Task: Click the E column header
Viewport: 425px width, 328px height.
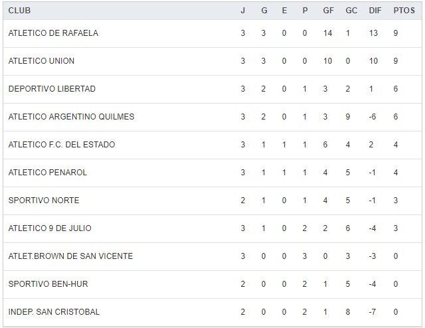Action: [x=284, y=11]
